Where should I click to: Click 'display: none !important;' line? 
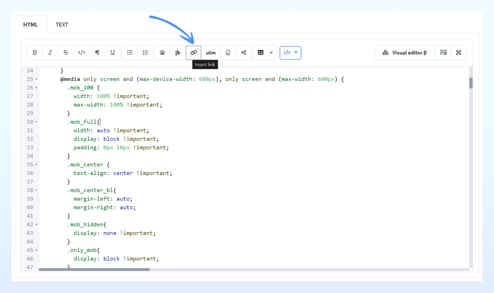[x=114, y=233]
